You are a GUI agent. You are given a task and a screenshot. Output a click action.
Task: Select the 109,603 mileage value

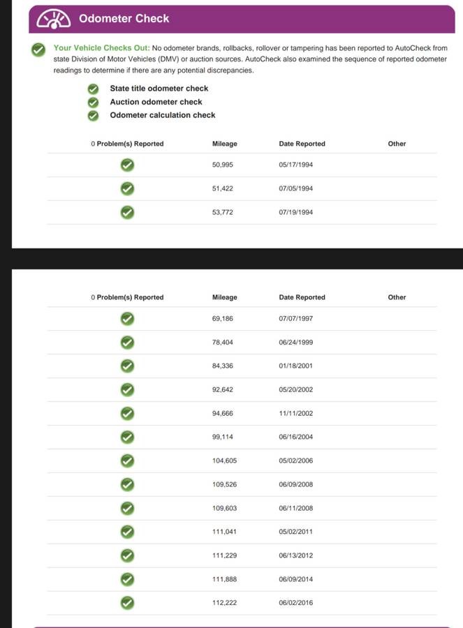[224, 508]
